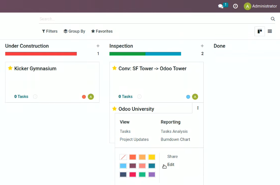Screen dimensions: 280x185
Task: Click user avatar on Kicker Gymnasium card
Action: click(91, 97)
